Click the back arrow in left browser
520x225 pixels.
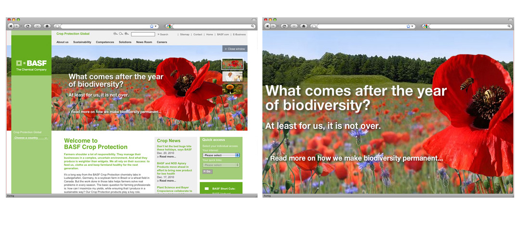[x=11, y=26]
